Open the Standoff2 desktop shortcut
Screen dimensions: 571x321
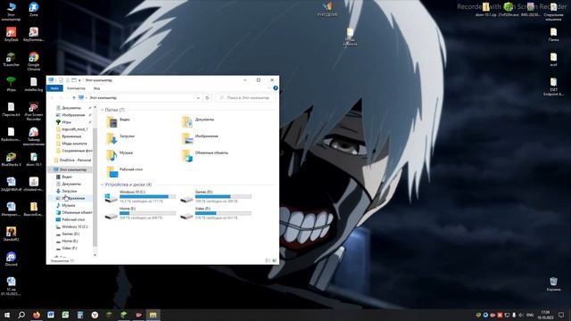(11, 234)
